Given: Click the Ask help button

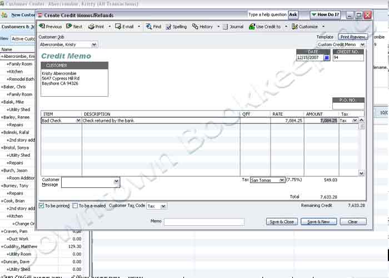Looking at the screenshot, I should [293, 15].
